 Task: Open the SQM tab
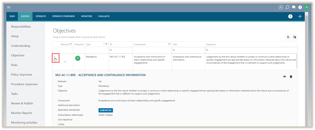(x=12, y=16)
